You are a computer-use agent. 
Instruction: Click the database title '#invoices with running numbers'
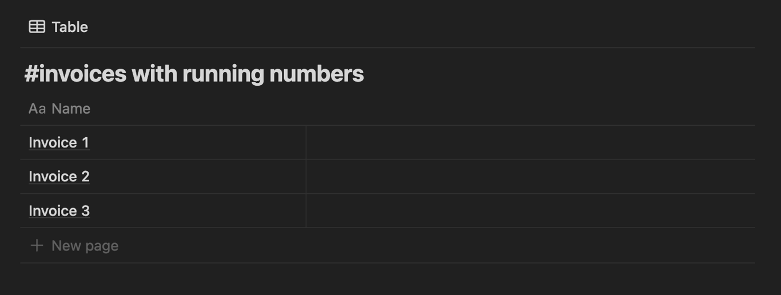(194, 74)
